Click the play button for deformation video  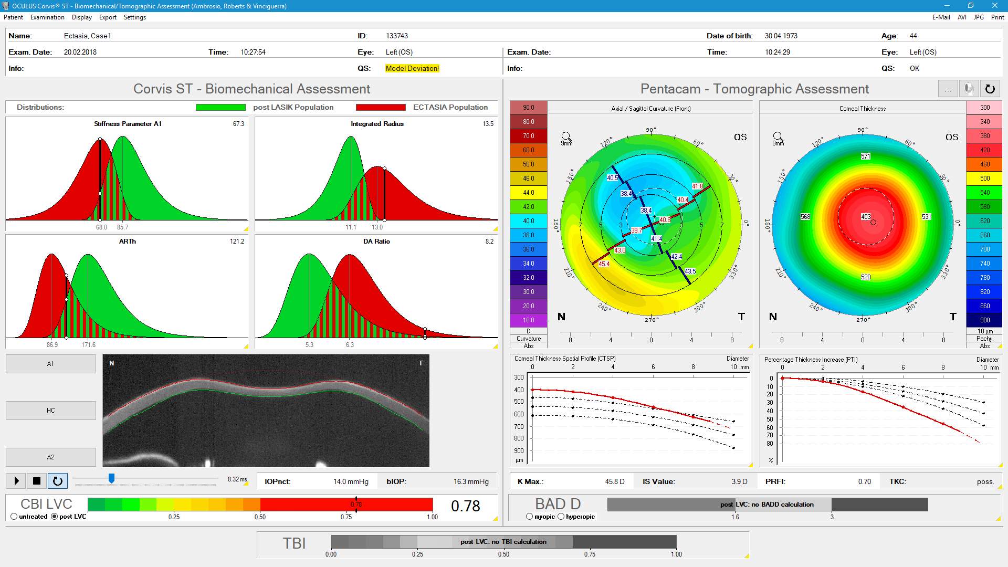click(x=16, y=480)
